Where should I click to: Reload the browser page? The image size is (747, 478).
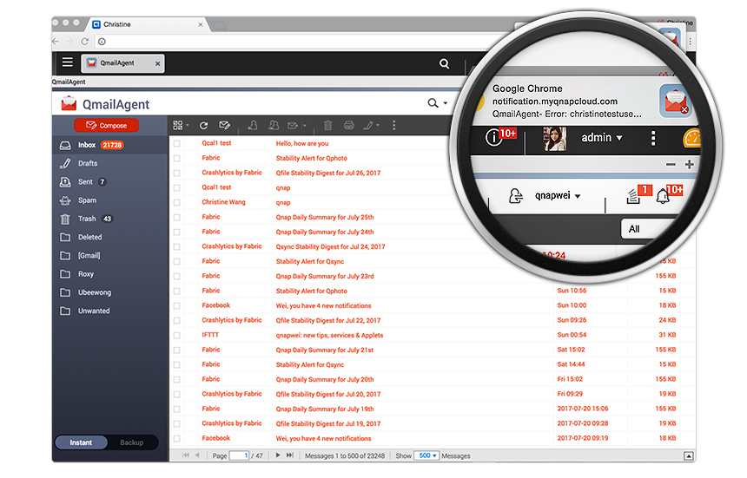(85, 42)
